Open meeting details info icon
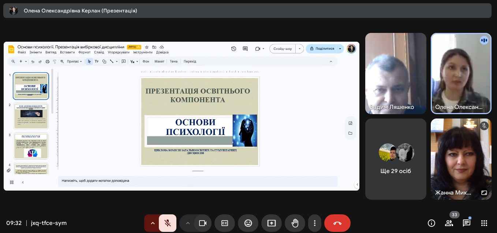 (431, 223)
